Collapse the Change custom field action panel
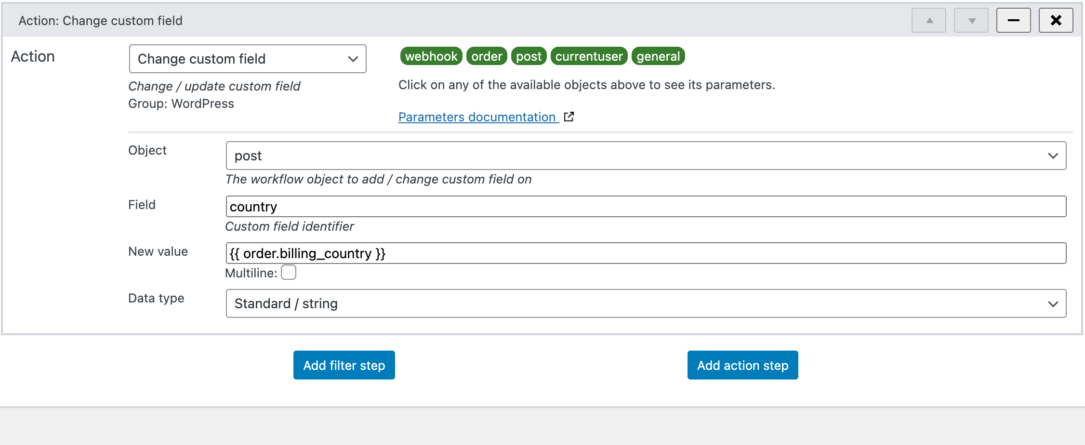The width and height of the screenshot is (1085, 445). tap(1013, 20)
